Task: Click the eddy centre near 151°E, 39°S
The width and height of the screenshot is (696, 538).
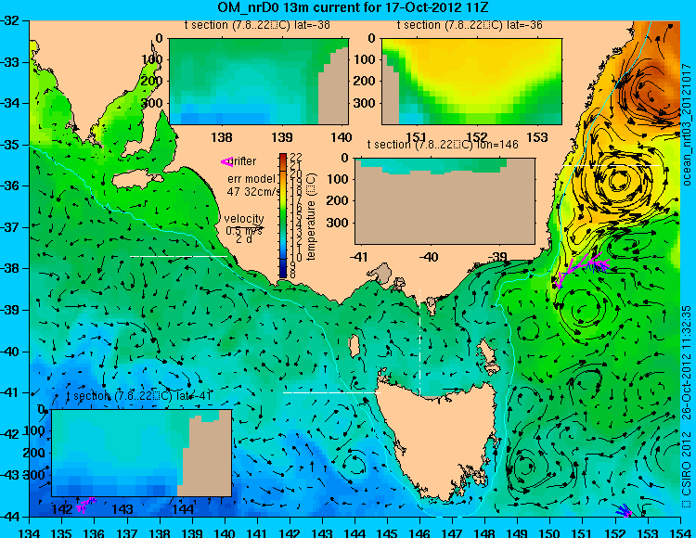Action: coord(581,310)
